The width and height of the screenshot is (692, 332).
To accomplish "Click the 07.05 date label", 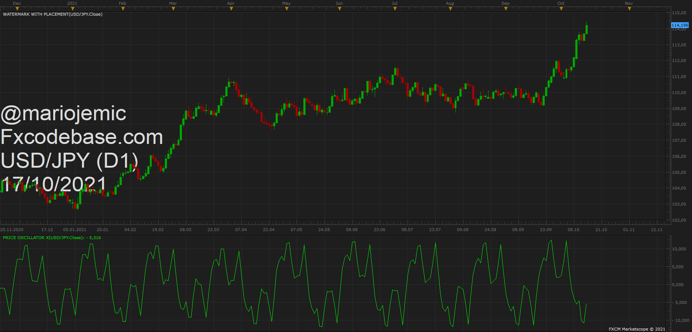I will pyautogui.click(x=296, y=230).
